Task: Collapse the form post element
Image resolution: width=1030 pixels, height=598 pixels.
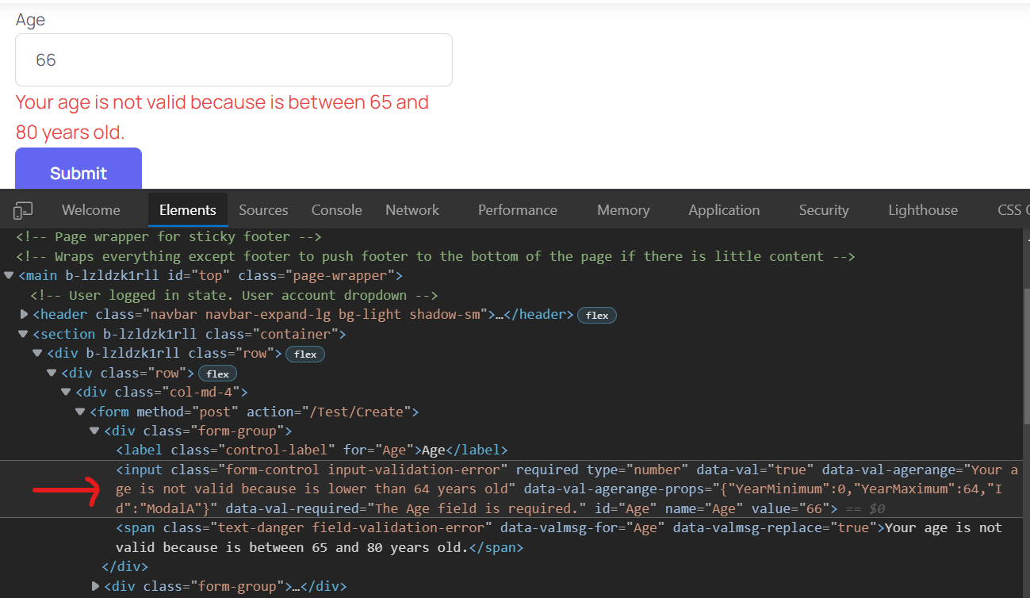Action: coord(80,412)
